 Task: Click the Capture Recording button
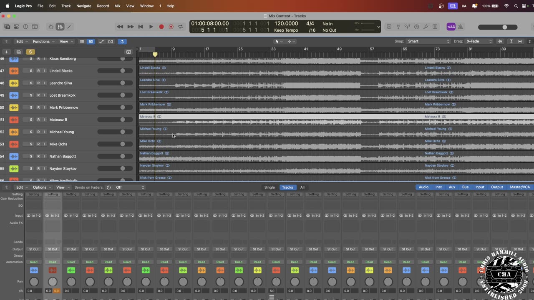pos(171,27)
